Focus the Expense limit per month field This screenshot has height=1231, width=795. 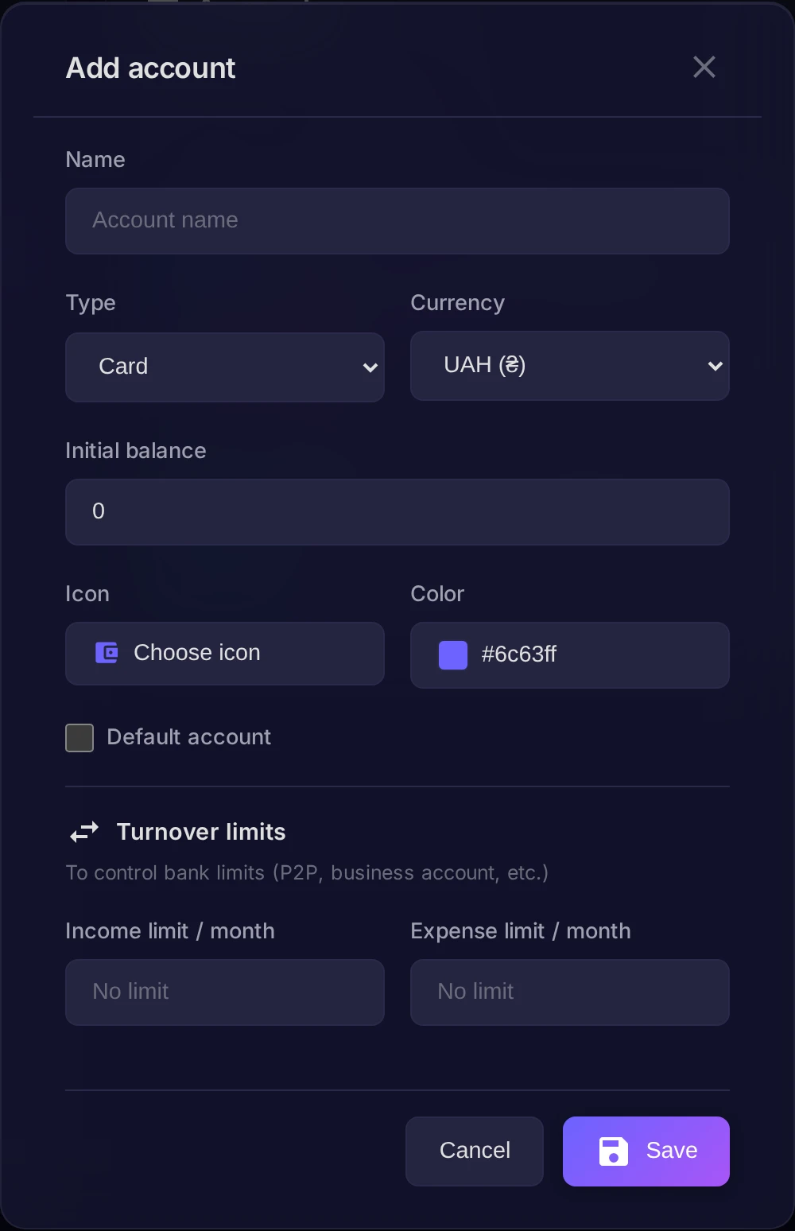click(570, 992)
